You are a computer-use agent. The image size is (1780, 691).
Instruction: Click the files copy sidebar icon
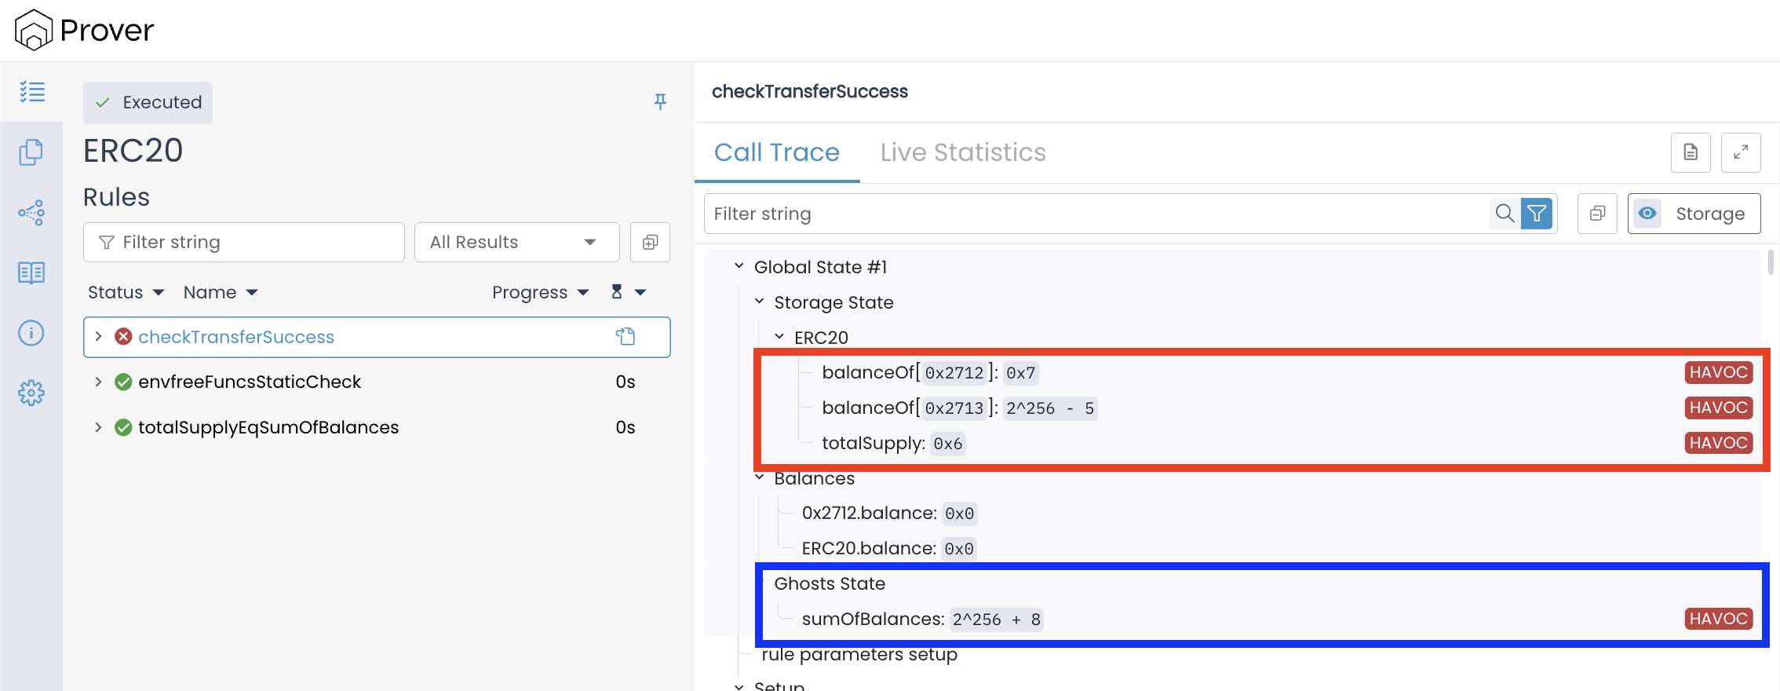tap(31, 152)
